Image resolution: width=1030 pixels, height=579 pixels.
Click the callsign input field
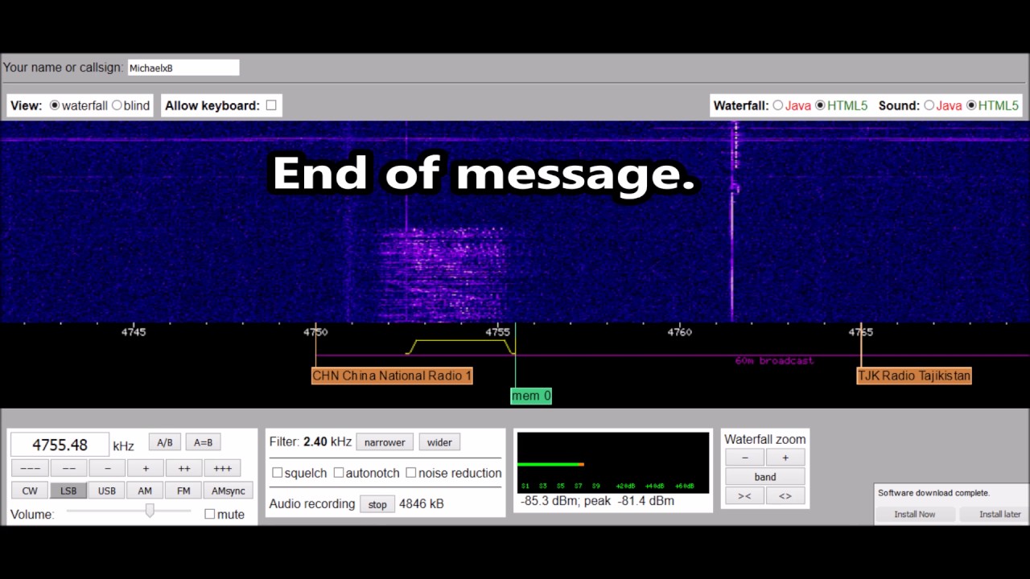coord(183,68)
